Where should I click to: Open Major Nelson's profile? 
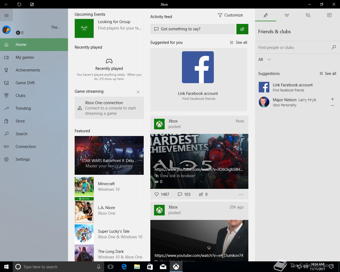(292, 102)
